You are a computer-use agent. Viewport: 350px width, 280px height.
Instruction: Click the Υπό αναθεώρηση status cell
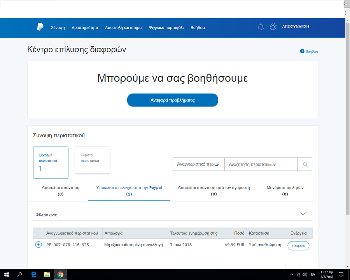click(265, 245)
